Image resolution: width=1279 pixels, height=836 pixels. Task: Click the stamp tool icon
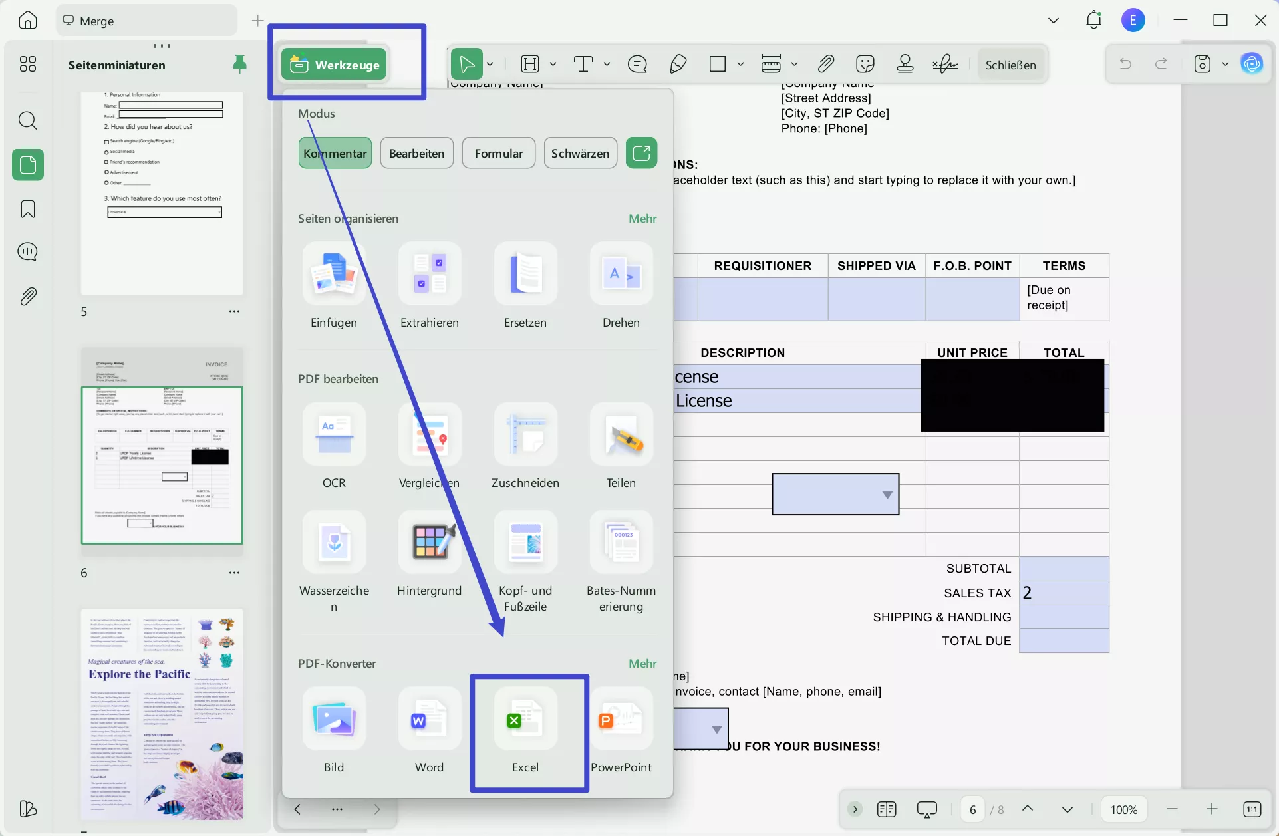(905, 64)
